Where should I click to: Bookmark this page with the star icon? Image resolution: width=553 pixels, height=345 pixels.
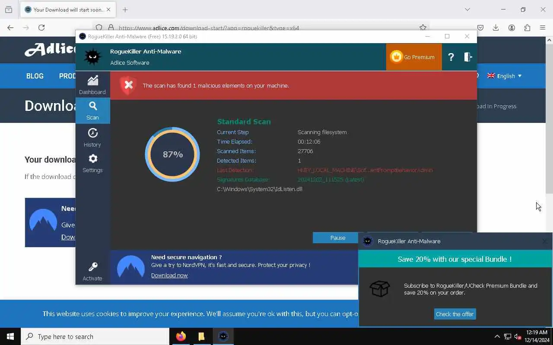423,28
